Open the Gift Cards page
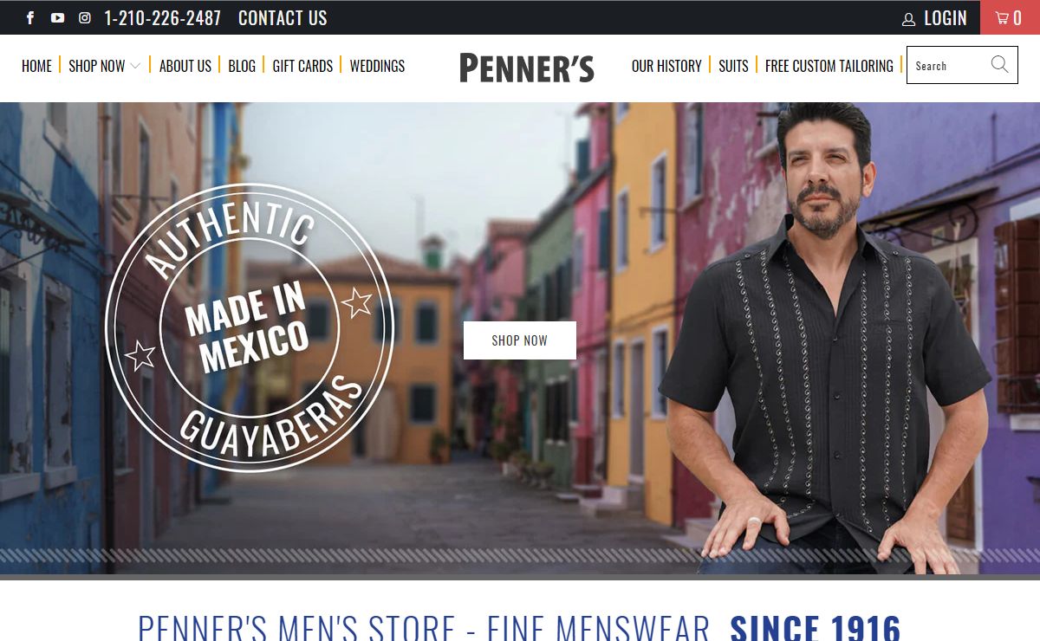This screenshot has width=1040, height=641. tap(302, 66)
